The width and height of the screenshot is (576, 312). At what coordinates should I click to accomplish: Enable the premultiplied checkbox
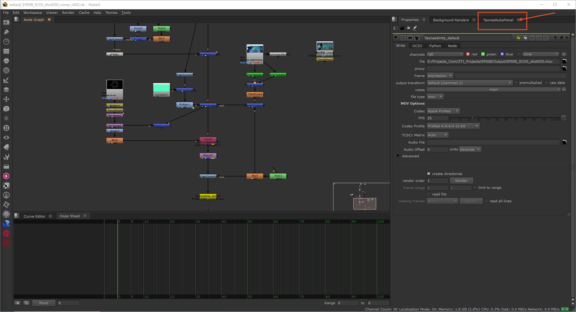tap(516, 83)
